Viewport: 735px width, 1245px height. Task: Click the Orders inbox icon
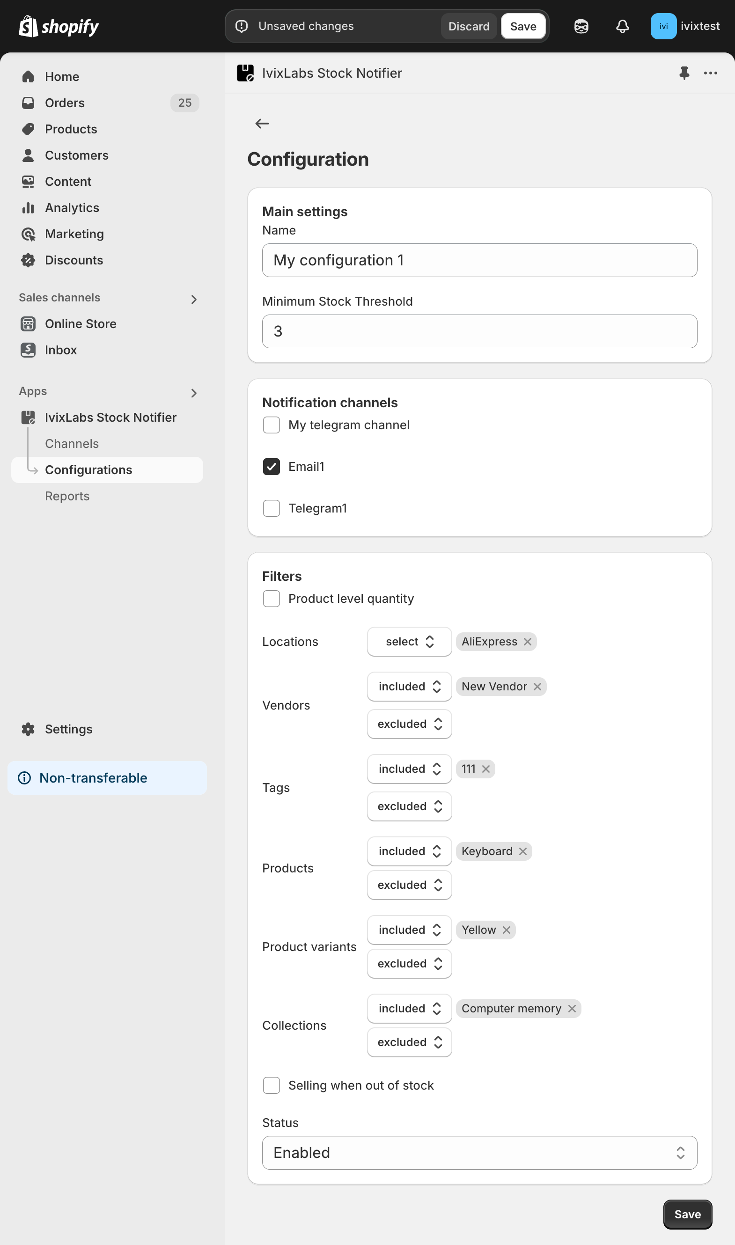[28, 103]
